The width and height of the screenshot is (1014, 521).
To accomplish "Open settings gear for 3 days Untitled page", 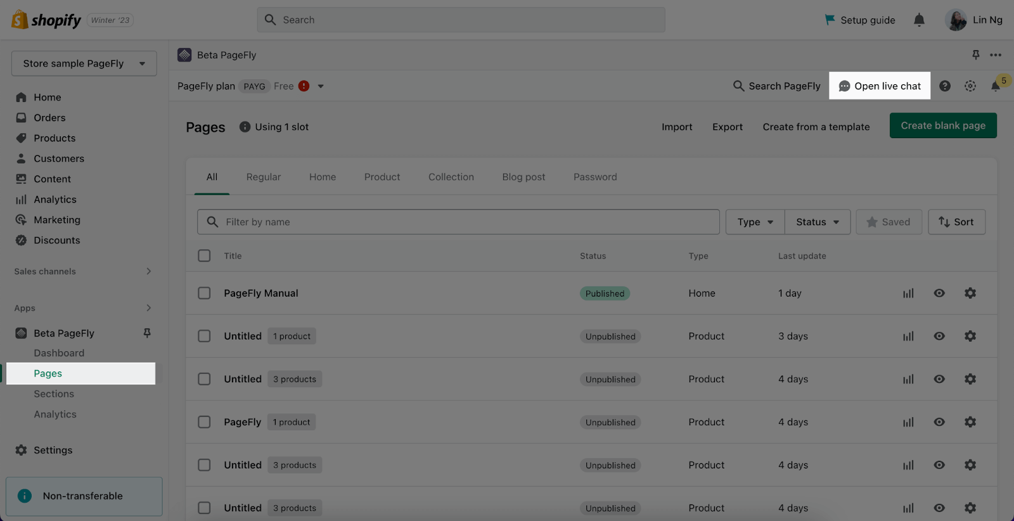I will pyautogui.click(x=970, y=337).
